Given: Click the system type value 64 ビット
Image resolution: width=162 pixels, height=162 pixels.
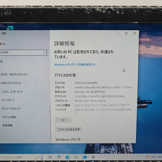Looking at the screenshot, I should (x=102, y=105).
